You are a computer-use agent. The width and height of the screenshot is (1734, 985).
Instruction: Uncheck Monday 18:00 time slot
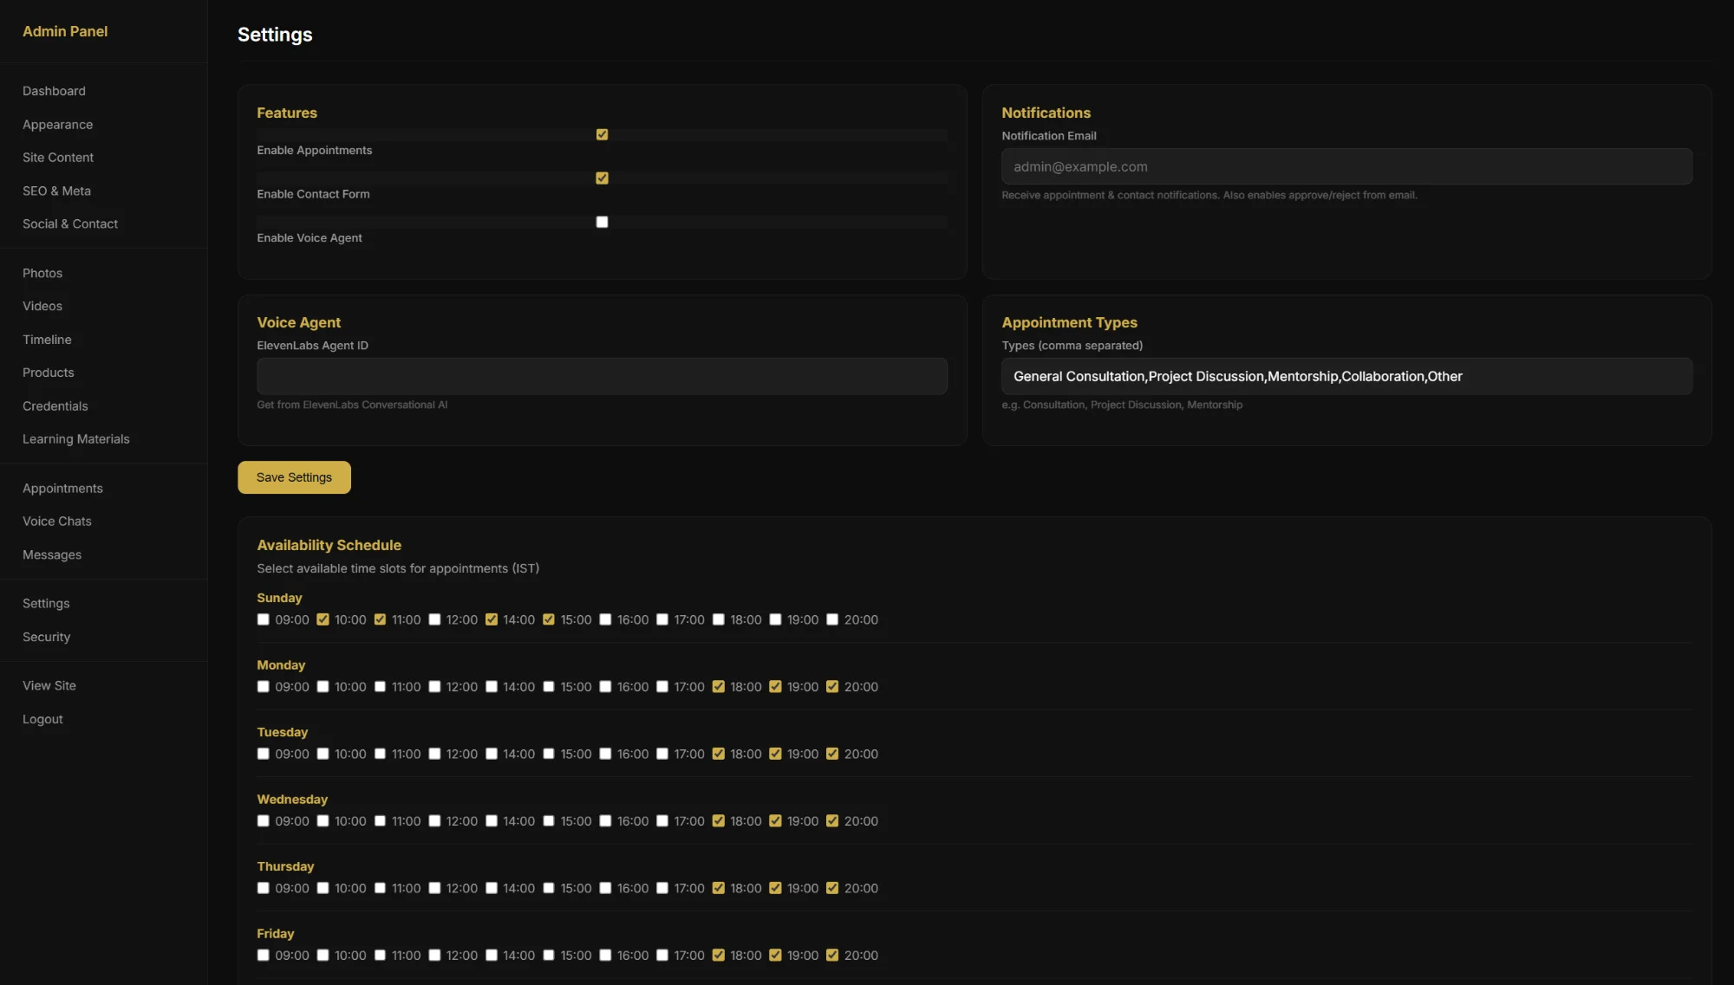[x=718, y=687]
